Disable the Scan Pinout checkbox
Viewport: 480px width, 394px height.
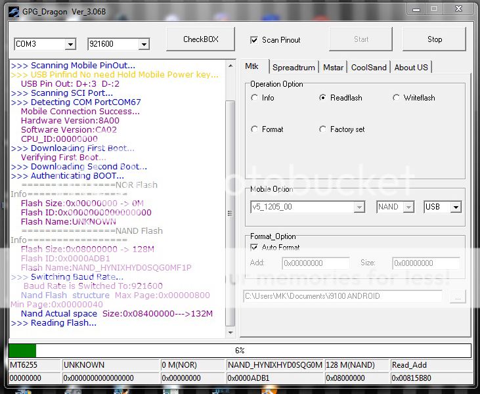(x=254, y=40)
